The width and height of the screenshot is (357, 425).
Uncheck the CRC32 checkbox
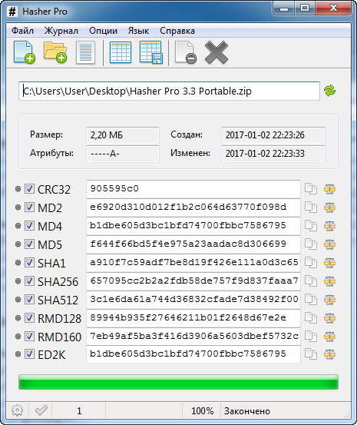click(x=29, y=188)
